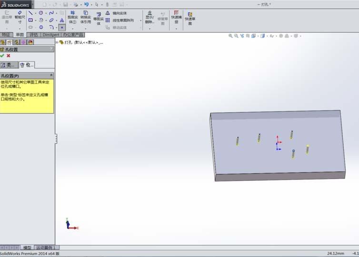Select the Corner Rectangle sketch tool

30,20
